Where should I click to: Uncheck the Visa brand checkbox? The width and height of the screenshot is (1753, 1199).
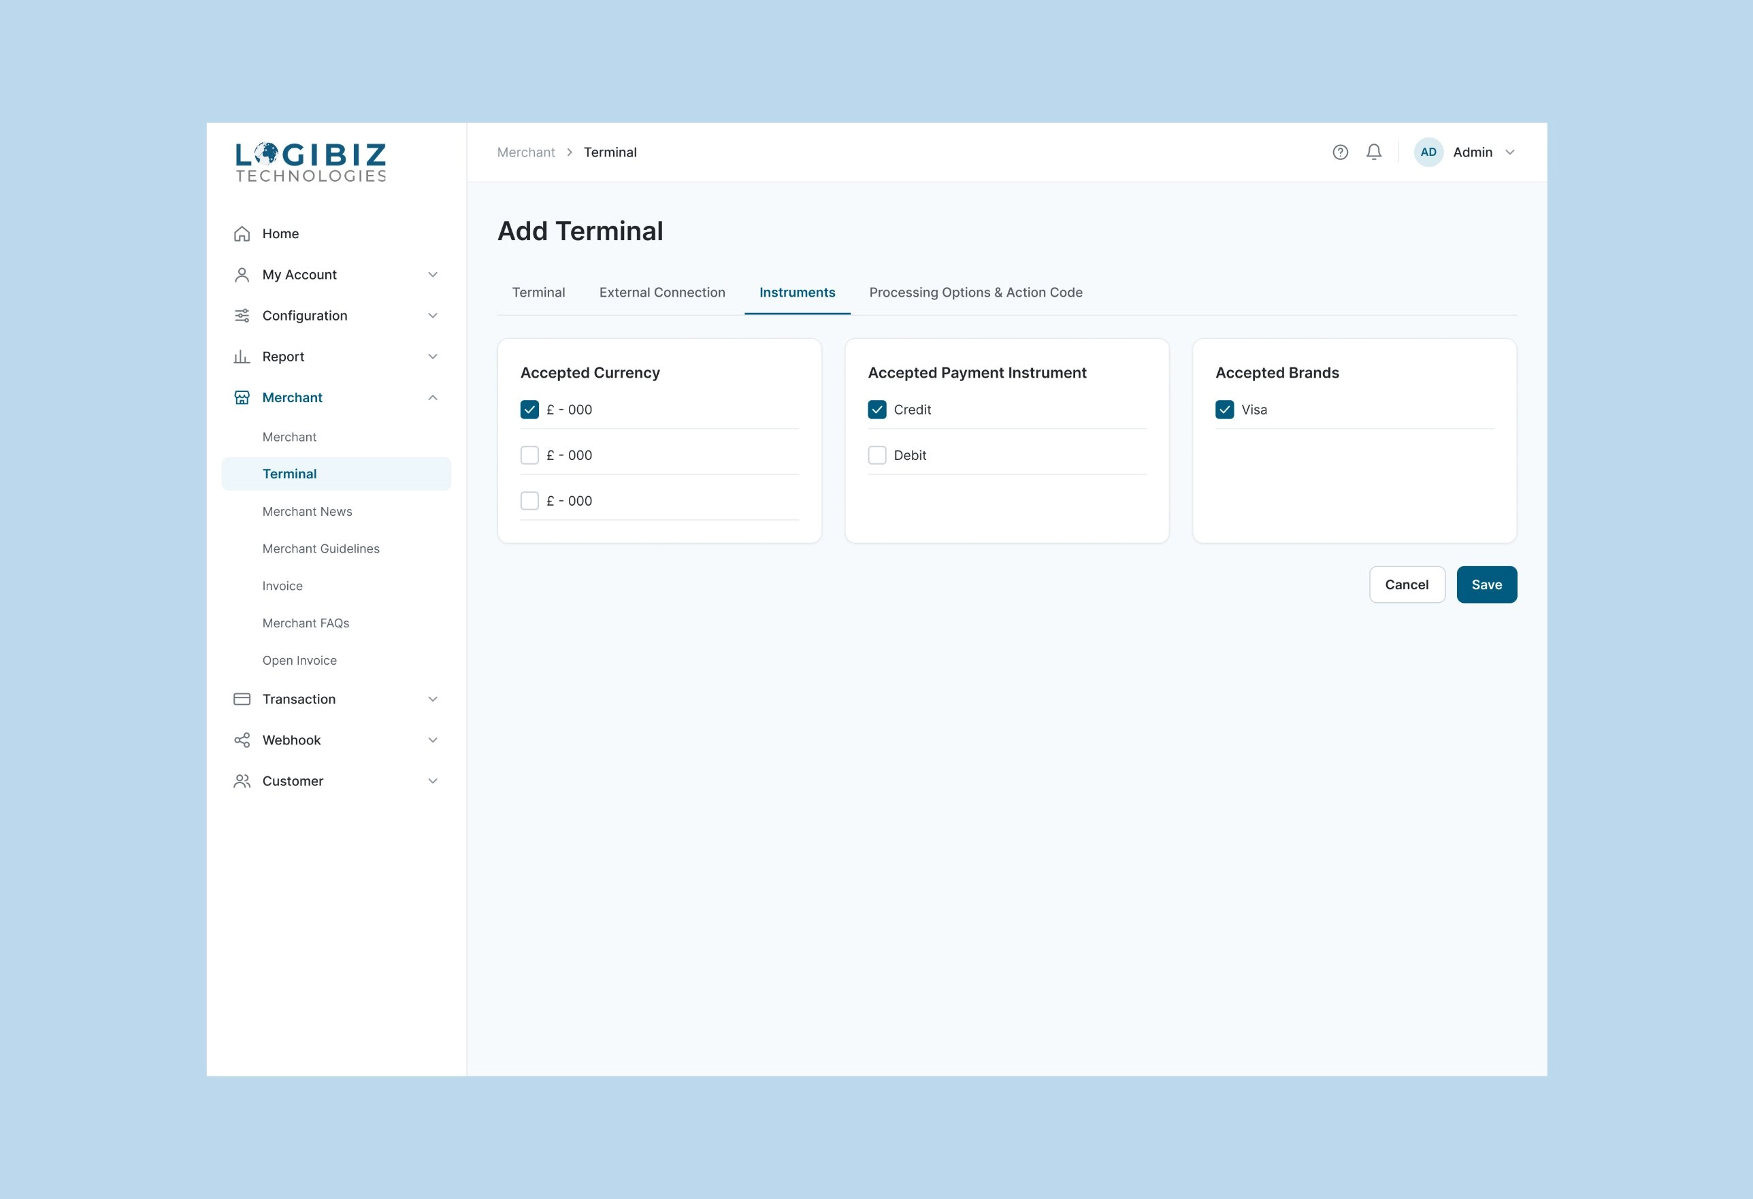(x=1225, y=410)
